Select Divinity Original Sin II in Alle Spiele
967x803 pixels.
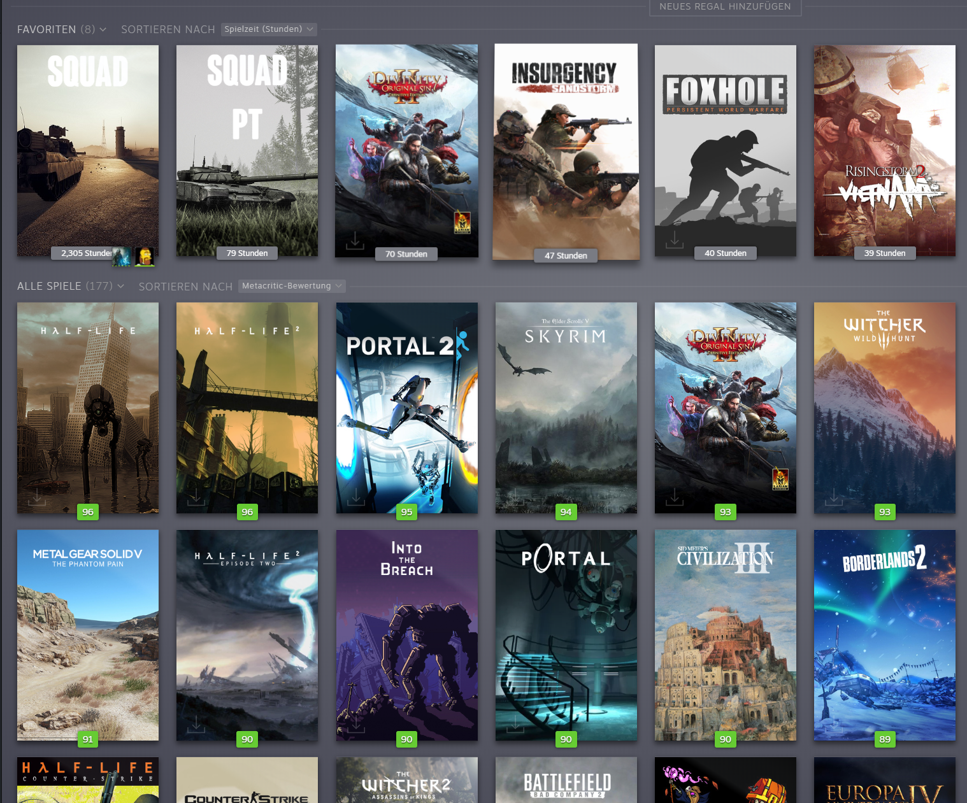pyautogui.click(x=726, y=408)
